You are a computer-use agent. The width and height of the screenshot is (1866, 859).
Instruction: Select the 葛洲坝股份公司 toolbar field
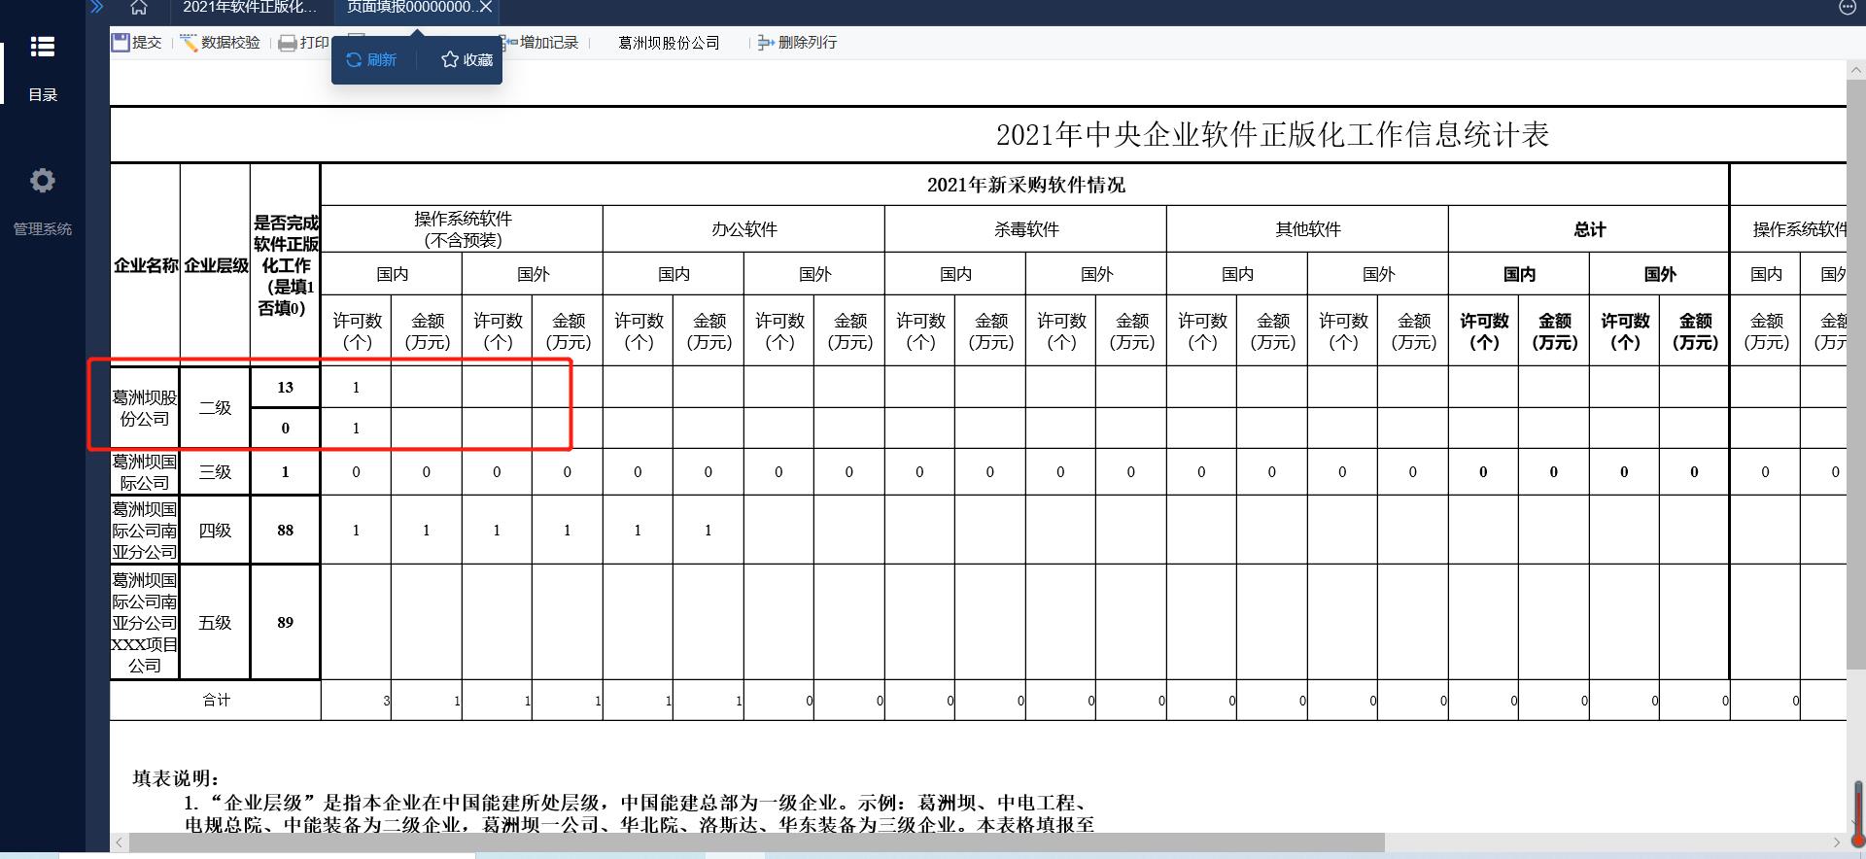669,42
